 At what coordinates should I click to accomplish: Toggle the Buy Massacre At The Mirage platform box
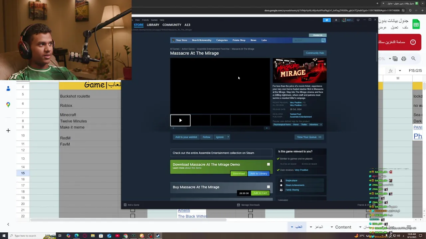(x=268, y=187)
